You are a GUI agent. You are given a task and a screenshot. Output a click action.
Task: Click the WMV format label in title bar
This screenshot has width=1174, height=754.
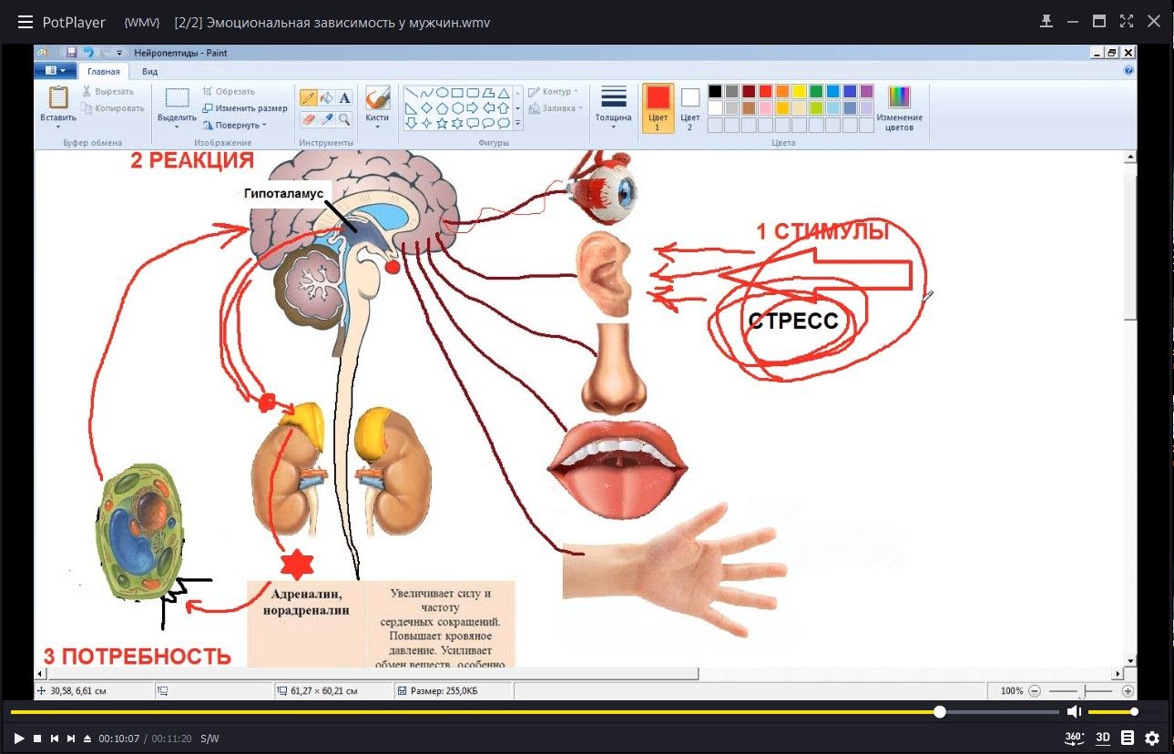(x=142, y=22)
